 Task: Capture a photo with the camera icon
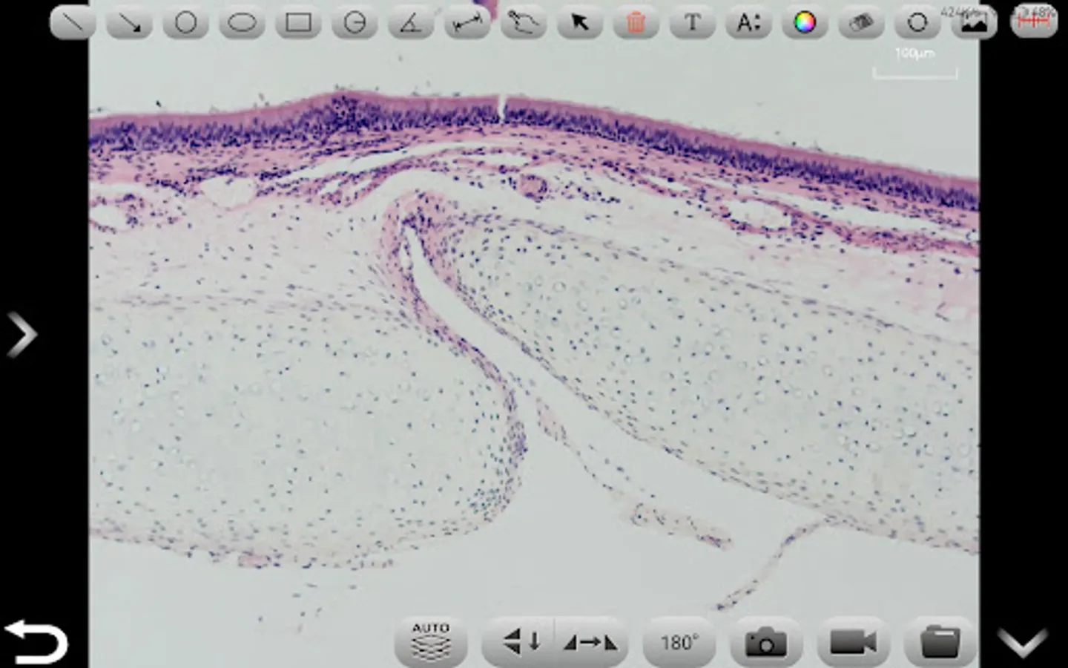point(765,641)
